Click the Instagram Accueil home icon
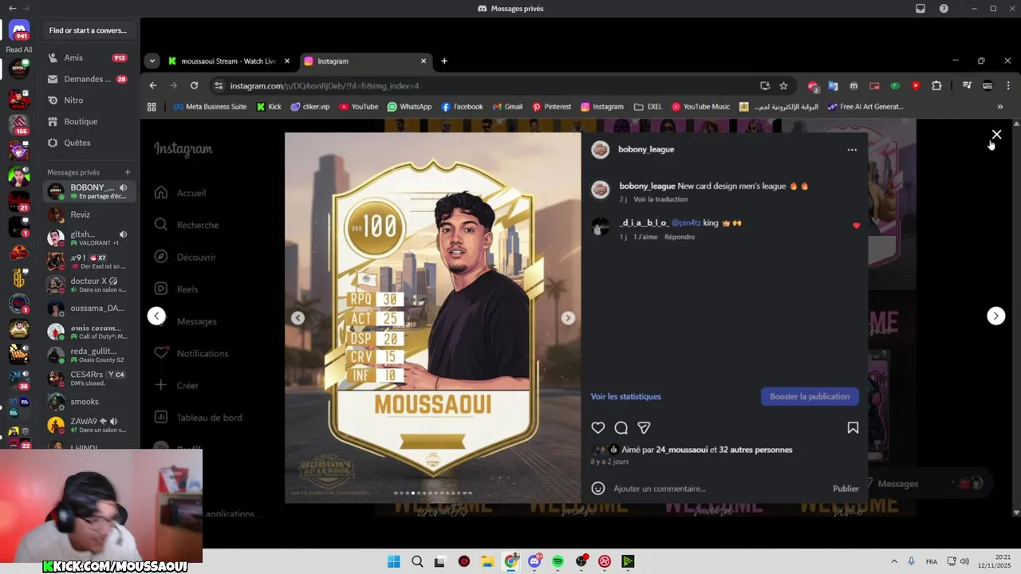 (x=161, y=192)
